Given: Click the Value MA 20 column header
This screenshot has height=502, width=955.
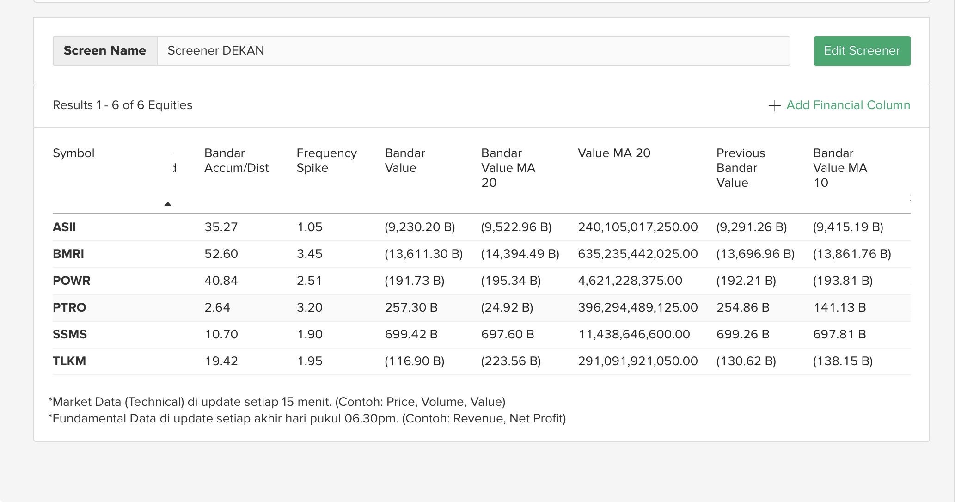Looking at the screenshot, I should [614, 153].
